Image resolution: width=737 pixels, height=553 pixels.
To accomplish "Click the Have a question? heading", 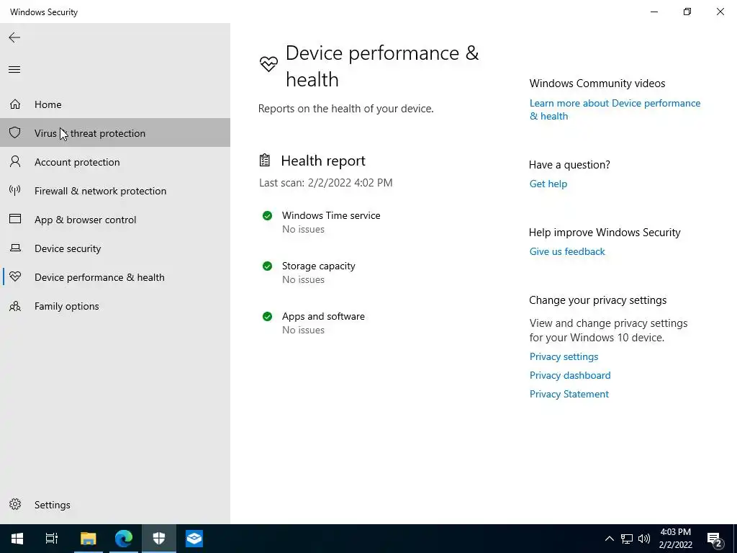I will click(x=569, y=165).
